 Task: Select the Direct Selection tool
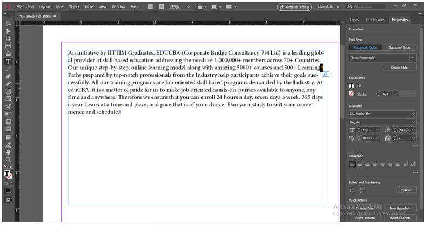(8, 31)
